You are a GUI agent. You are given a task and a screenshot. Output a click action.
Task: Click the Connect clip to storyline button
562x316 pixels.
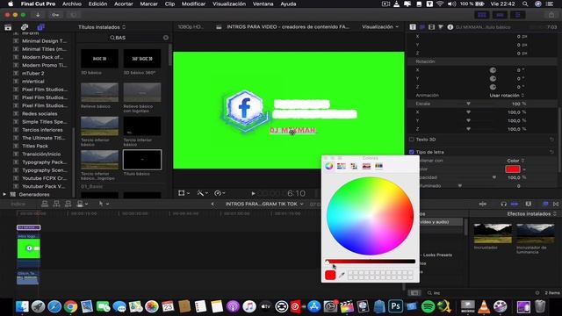tap(45, 204)
